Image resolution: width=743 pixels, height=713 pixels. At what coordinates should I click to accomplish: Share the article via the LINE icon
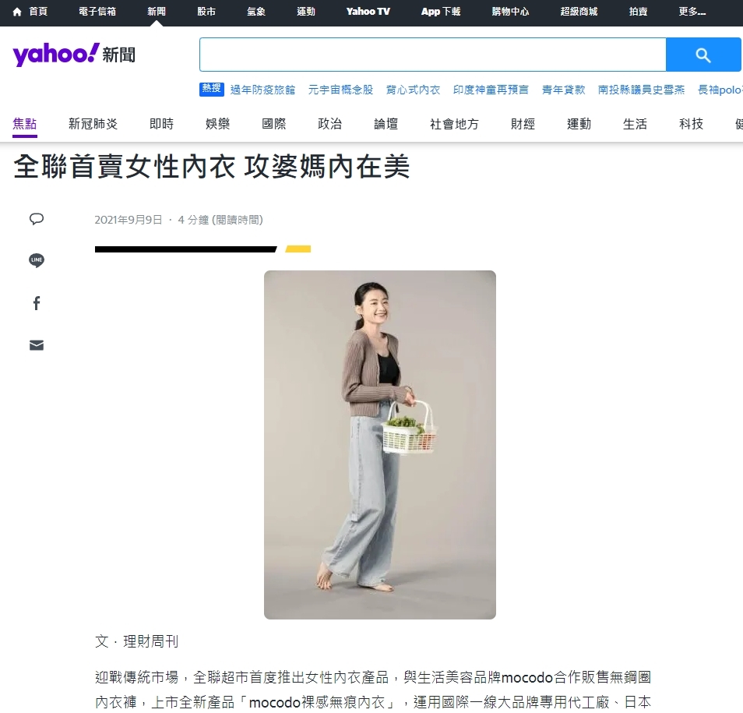coord(37,260)
